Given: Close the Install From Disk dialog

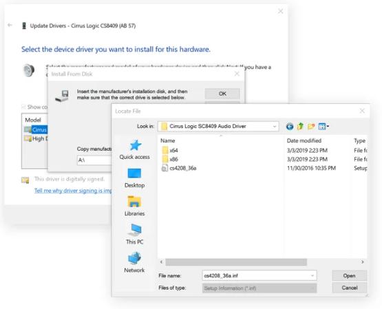Looking at the screenshot, I should 237,74.
